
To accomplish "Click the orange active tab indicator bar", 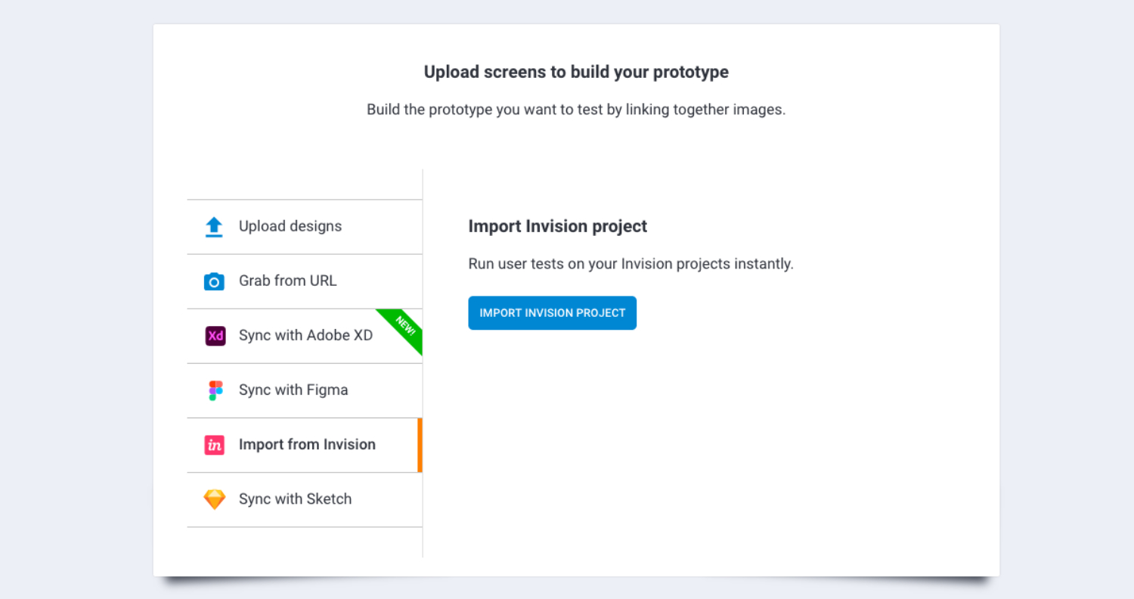I will pyautogui.click(x=420, y=445).
